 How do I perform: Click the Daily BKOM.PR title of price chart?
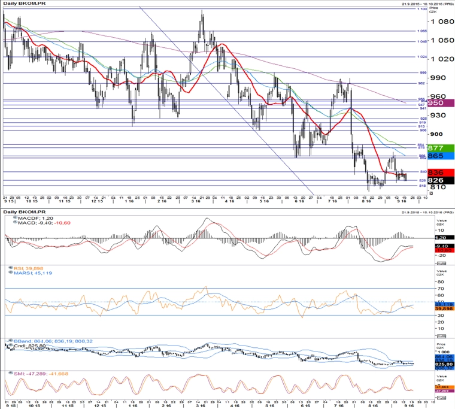coord(25,3)
